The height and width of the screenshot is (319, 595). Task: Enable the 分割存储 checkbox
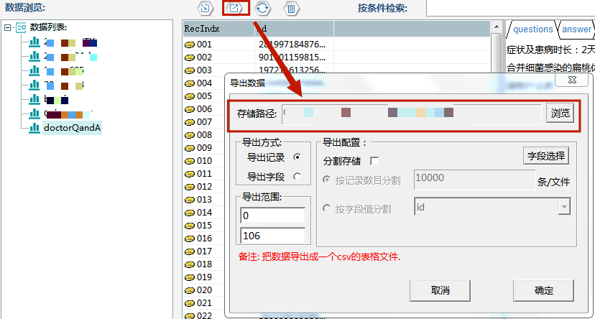click(374, 161)
